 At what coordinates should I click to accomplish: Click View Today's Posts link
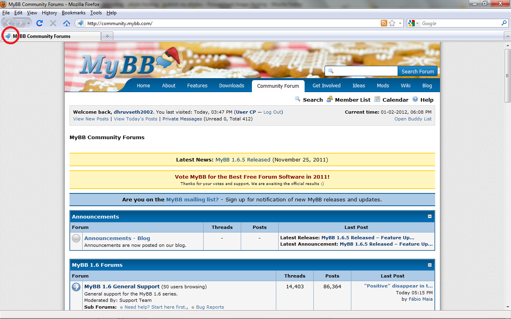pos(136,119)
